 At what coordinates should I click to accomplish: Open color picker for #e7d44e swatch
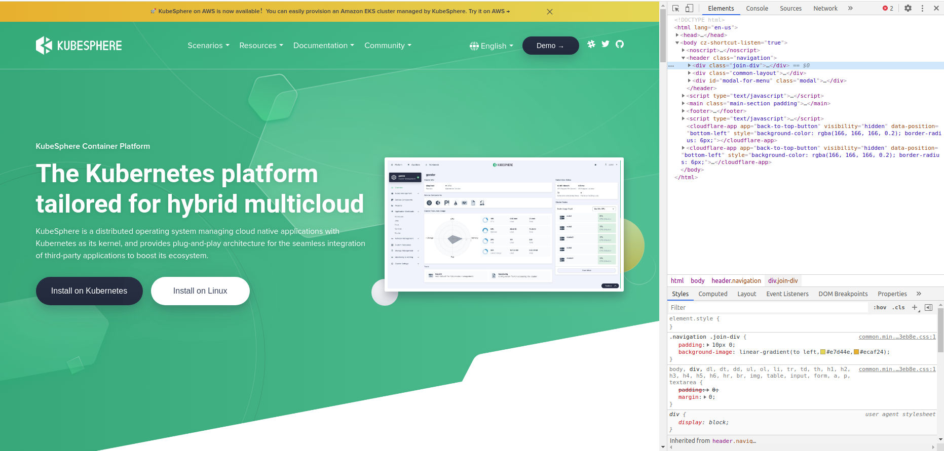tap(823, 352)
